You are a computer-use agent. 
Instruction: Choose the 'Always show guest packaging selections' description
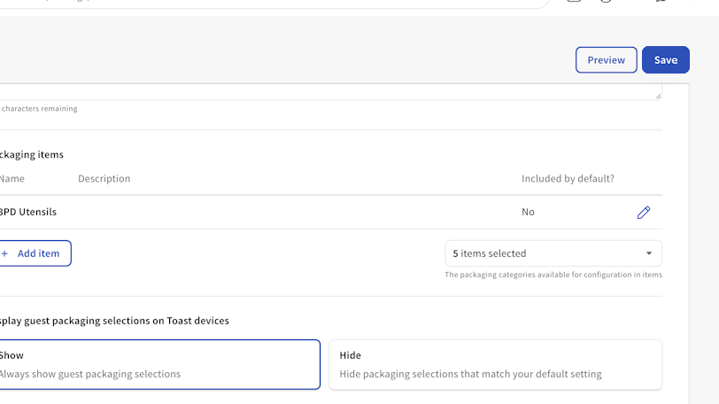90,374
